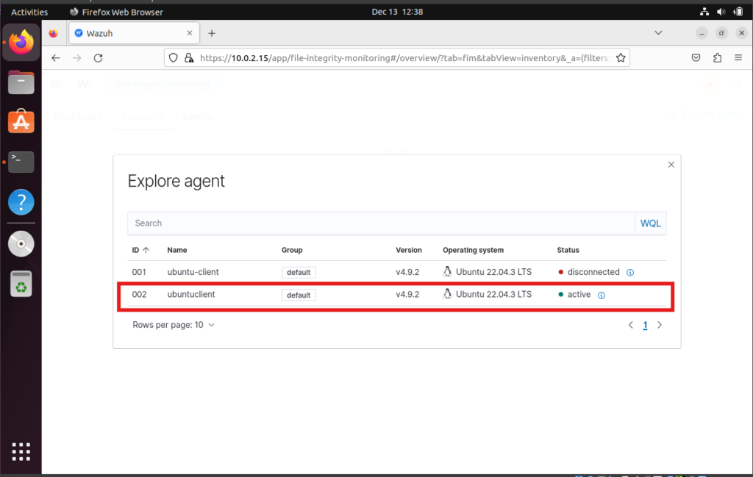Close the Wazuh browser tab
753x477 pixels.
[x=190, y=33]
